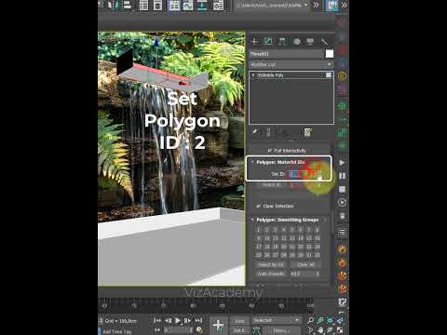
Task: Click the circled play icon in right toolbar
Action: pos(342,203)
